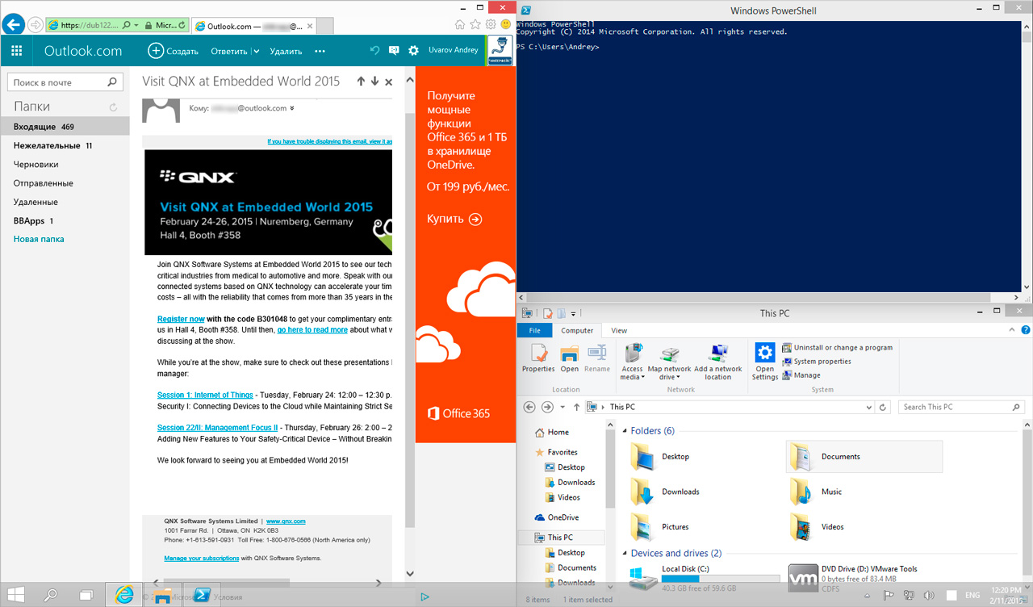
Task: Click Uninstall or change a program
Action: 838,348
